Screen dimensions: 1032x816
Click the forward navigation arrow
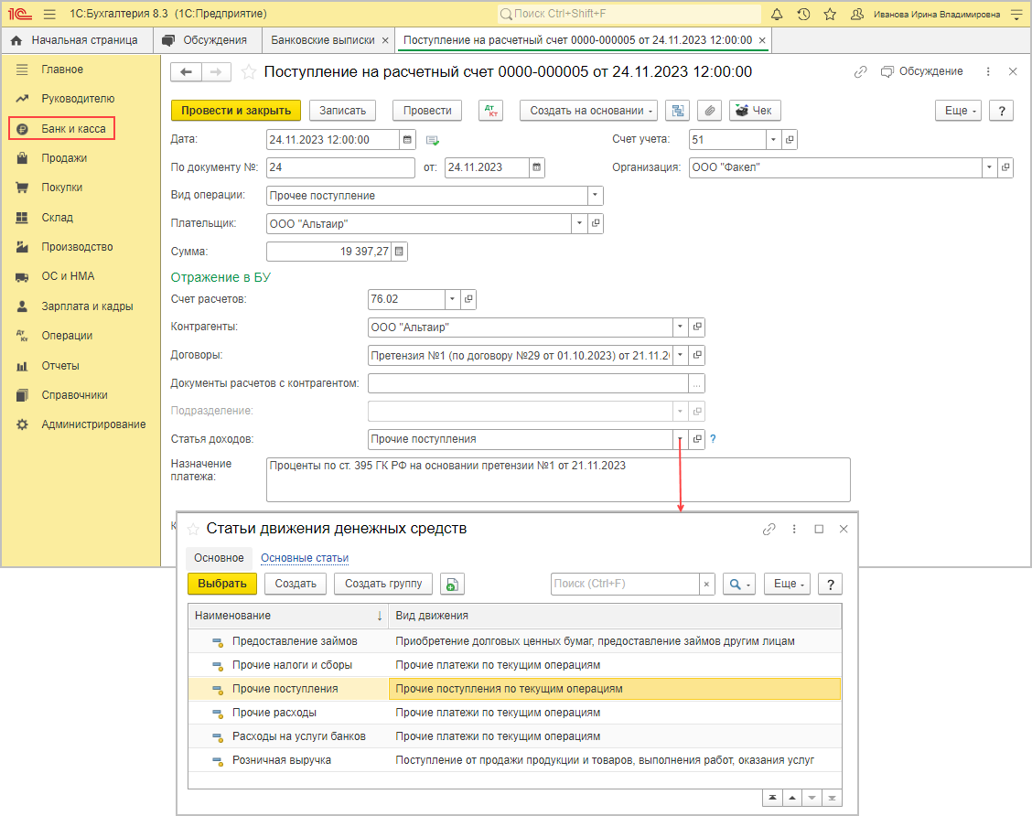(x=216, y=71)
